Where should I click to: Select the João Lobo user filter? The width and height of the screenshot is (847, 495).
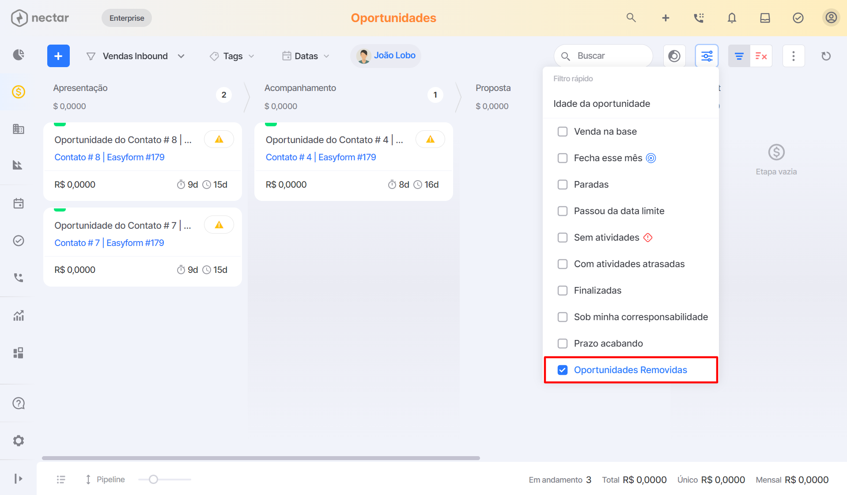click(386, 56)
